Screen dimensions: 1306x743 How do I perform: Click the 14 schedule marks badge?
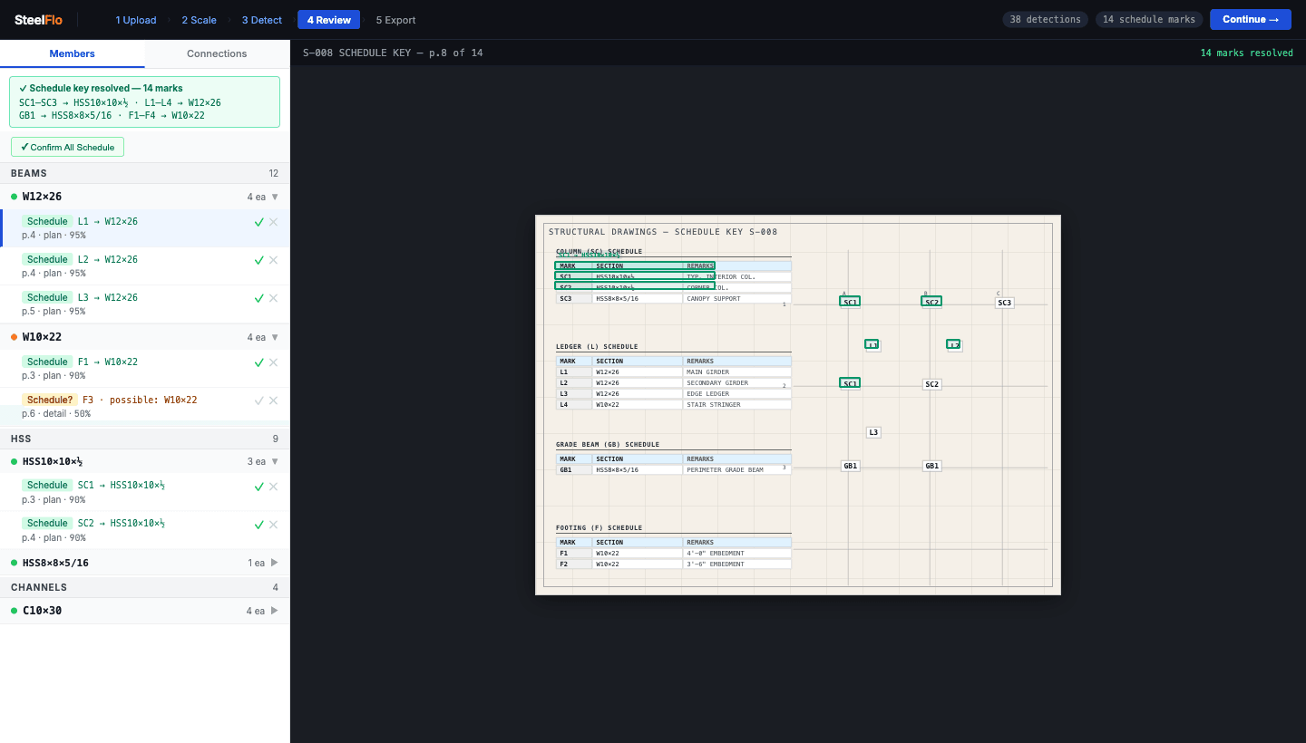pos(1149,19)
